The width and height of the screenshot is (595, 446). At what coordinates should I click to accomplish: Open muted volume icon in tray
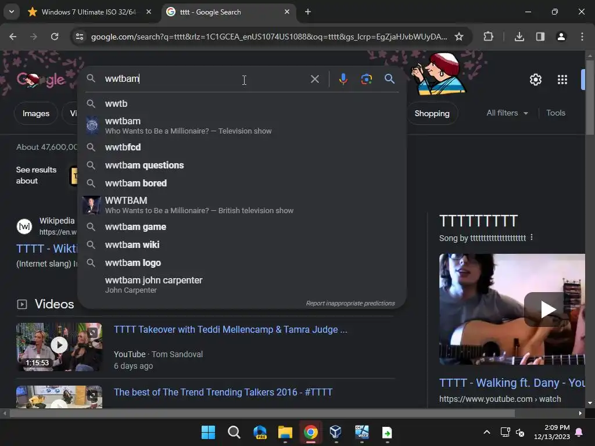tap(520, 432)
